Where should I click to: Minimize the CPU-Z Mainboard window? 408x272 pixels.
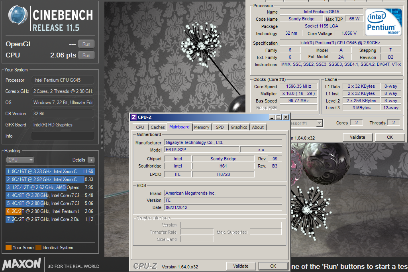272,117
